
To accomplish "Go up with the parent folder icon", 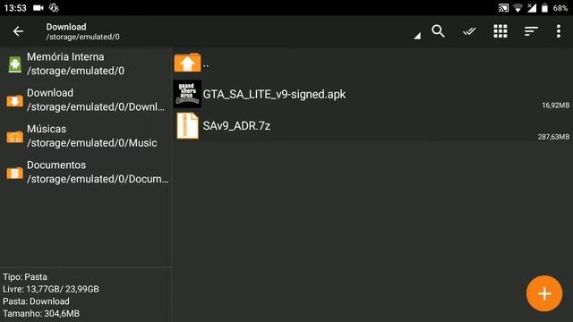I will tap(187, 63).
